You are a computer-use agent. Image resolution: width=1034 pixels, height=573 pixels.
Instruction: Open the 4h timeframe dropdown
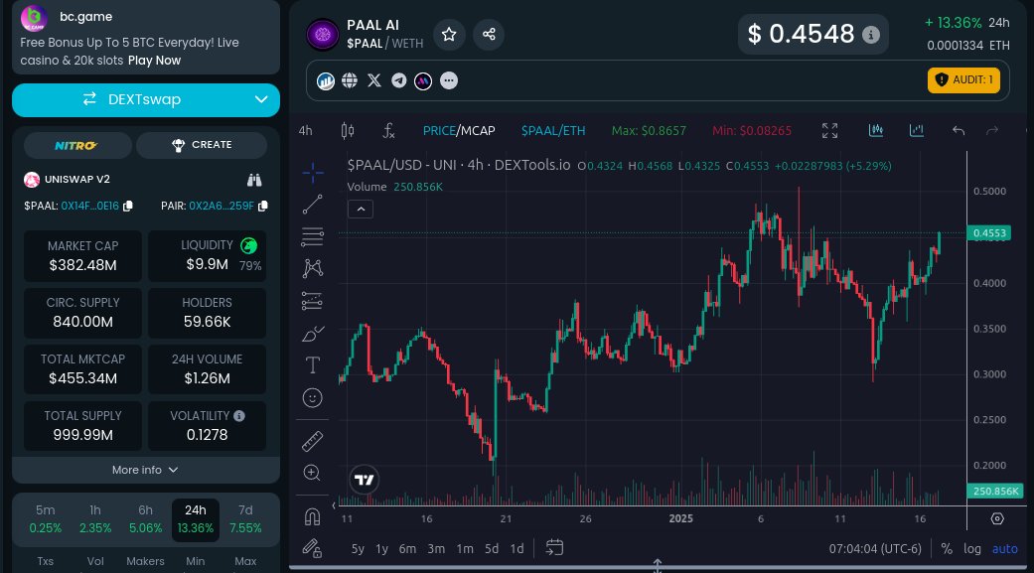[305, 130]
